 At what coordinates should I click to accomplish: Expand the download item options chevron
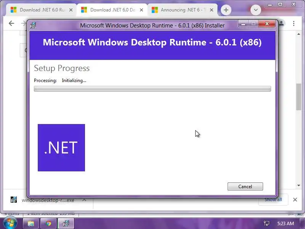[x=84, y=200]
